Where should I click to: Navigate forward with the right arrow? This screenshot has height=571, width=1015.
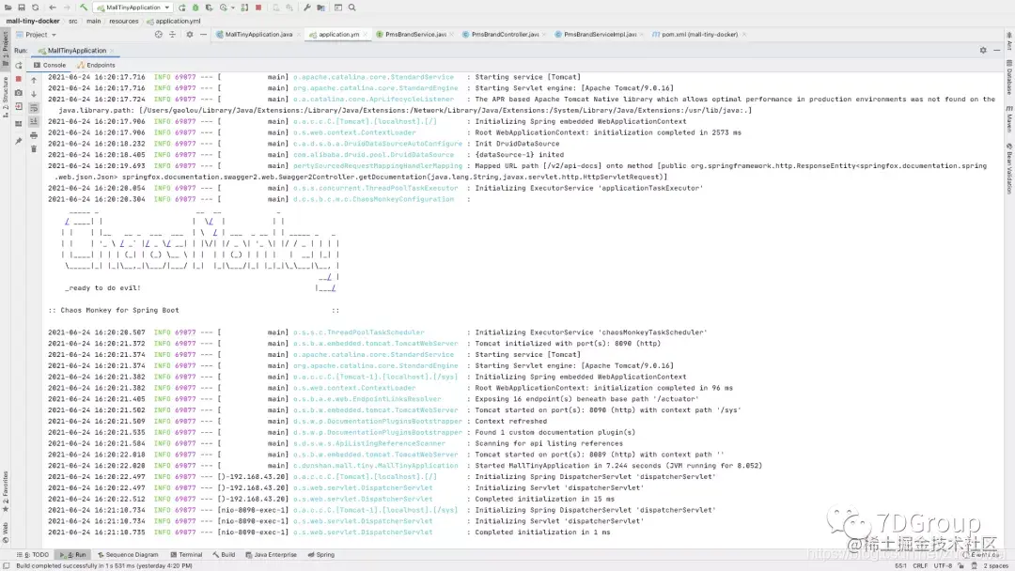(66, 8)
